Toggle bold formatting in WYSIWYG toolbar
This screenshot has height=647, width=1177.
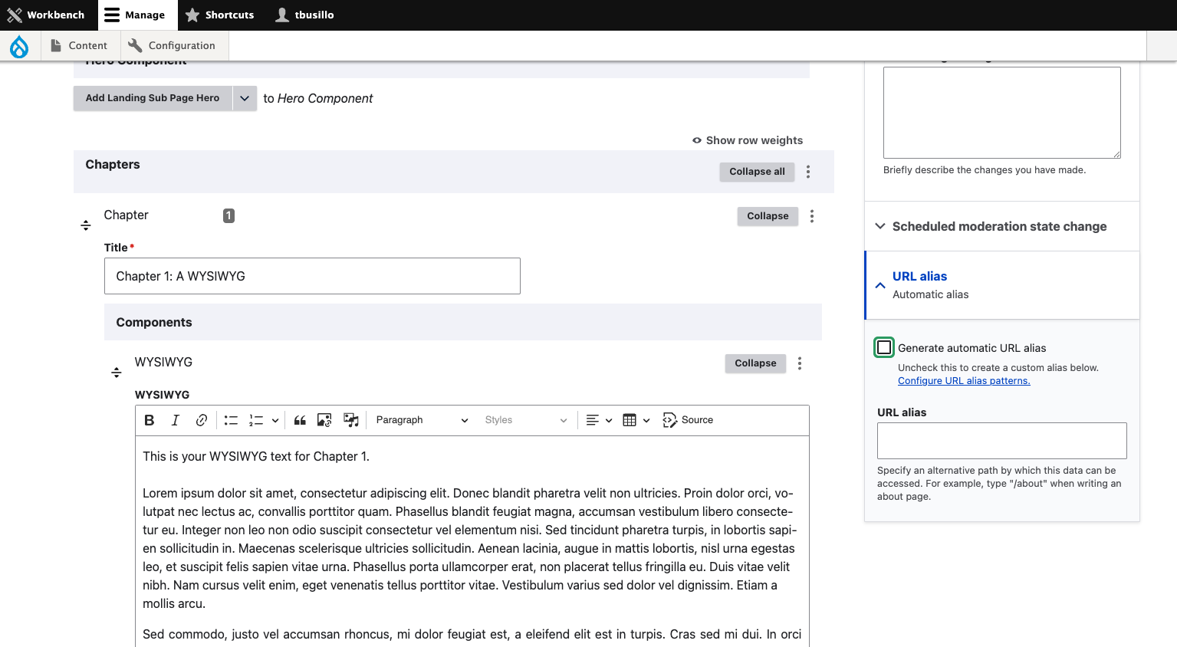150,420
